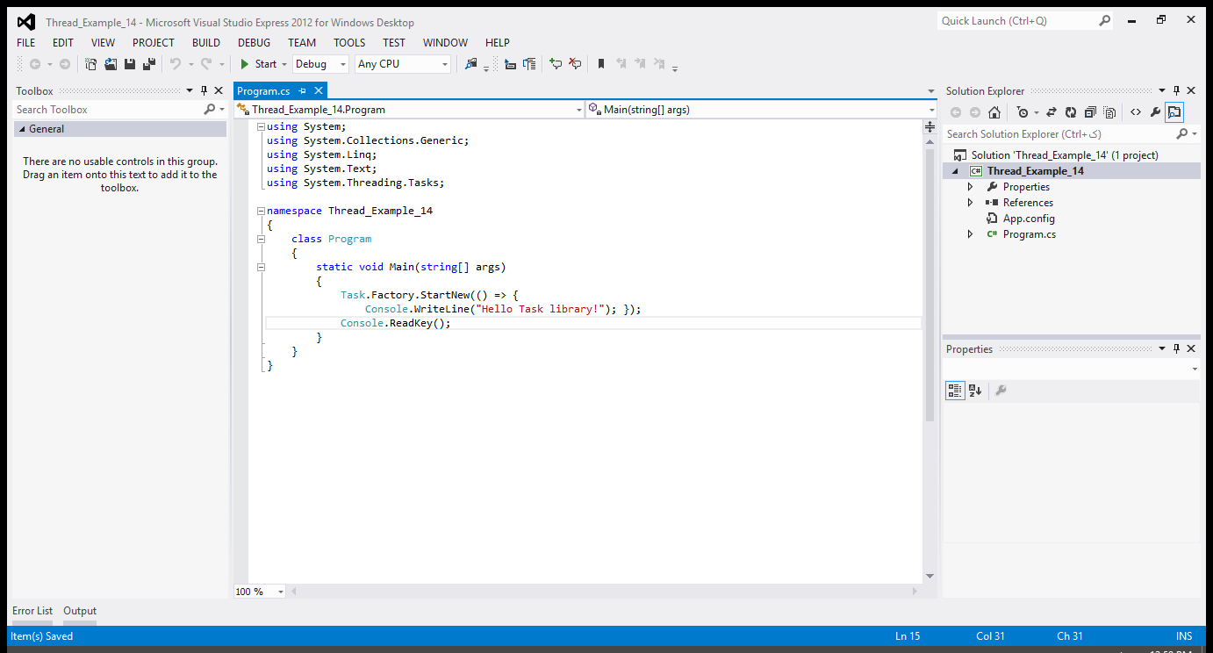Click the Save All toolbar icon
Screen dimensions: 1213x653
point(149,64)
